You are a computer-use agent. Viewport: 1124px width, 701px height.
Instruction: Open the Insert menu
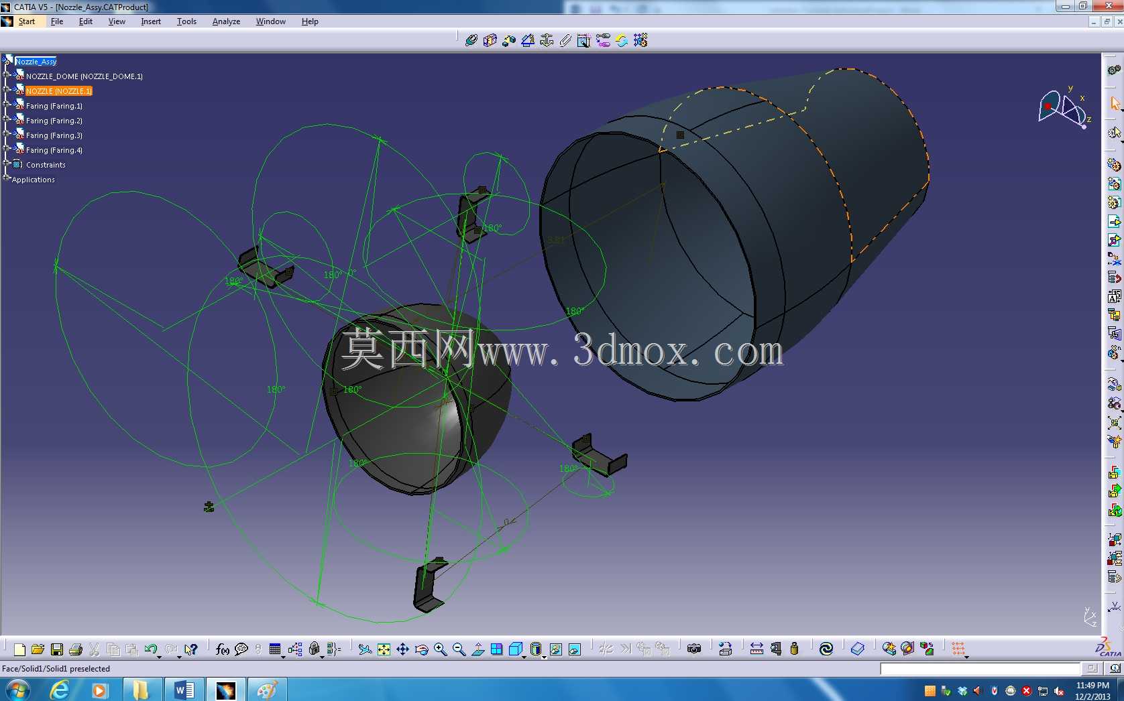(151, 21)
